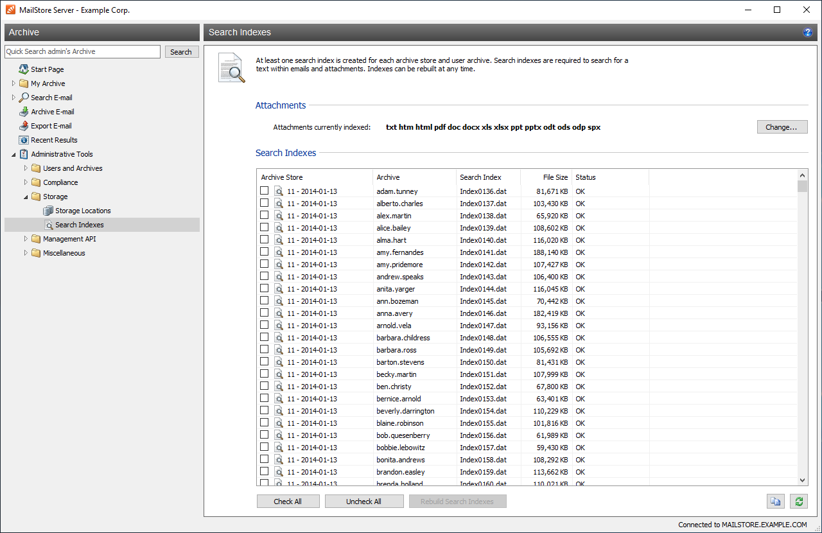Image resolution: width=822 pixels, height=533 pixels.
Task: Sort by the File Size column header
Action: pyautogui.click(x=546, y=177)
